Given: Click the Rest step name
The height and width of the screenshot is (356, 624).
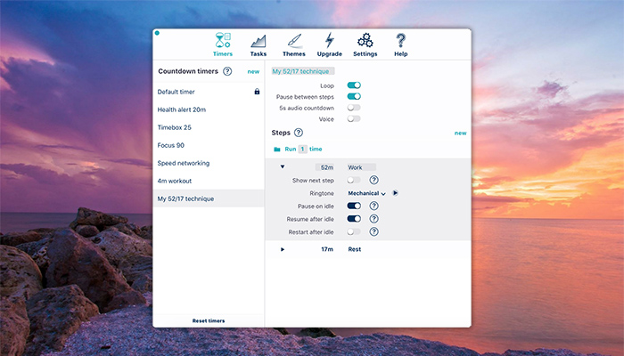Looking at the screenshot, I should pos(355,249).
